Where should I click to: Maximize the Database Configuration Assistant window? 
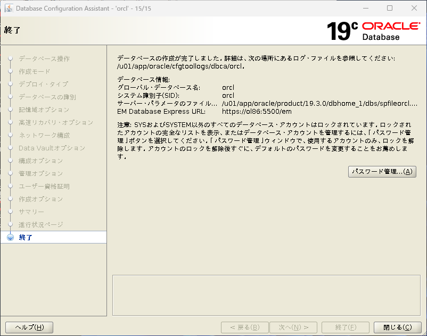[x=390, y=8]
